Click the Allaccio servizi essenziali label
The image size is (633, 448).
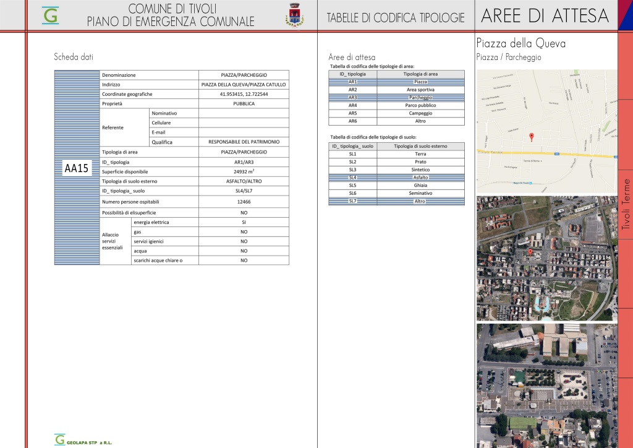113,241
